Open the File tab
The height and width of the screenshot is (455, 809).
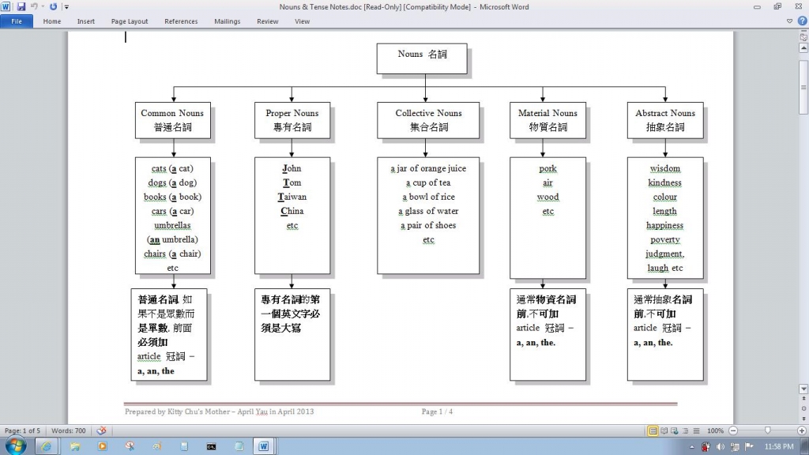[x=16, y=21]
